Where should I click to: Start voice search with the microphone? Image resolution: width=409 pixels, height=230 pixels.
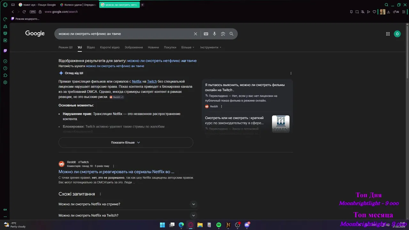(214, 34)
